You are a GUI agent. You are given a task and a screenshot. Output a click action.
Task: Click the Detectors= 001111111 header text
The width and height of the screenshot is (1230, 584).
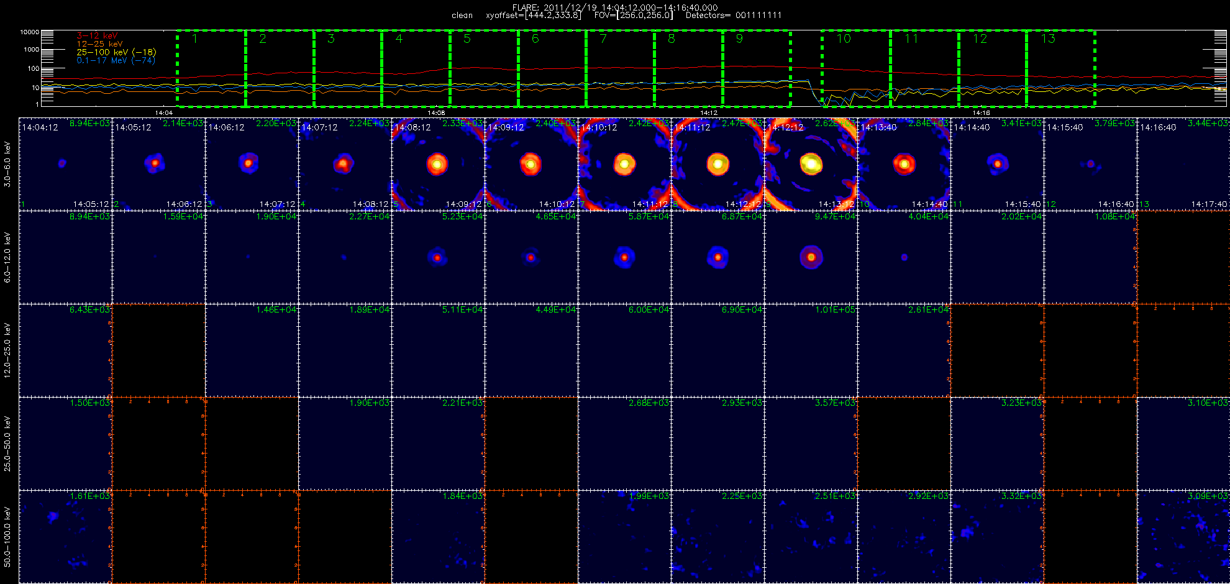pos(734,16)
